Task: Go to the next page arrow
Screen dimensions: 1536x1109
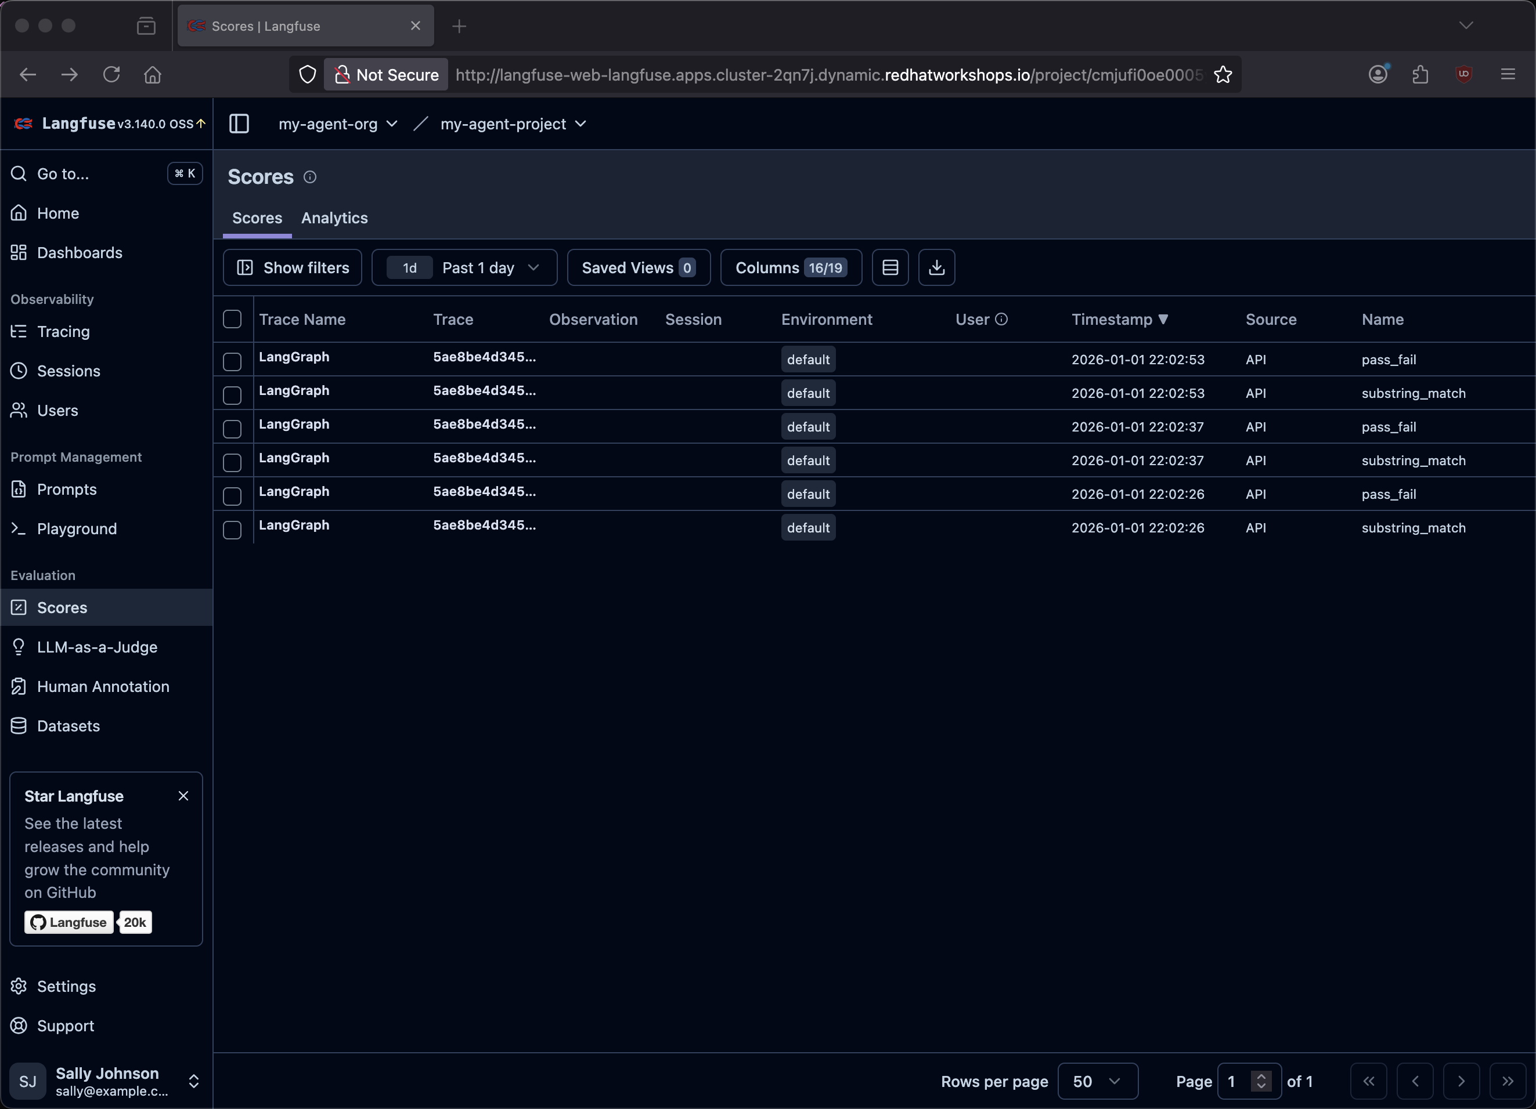Action: tap(1461, 1081)
